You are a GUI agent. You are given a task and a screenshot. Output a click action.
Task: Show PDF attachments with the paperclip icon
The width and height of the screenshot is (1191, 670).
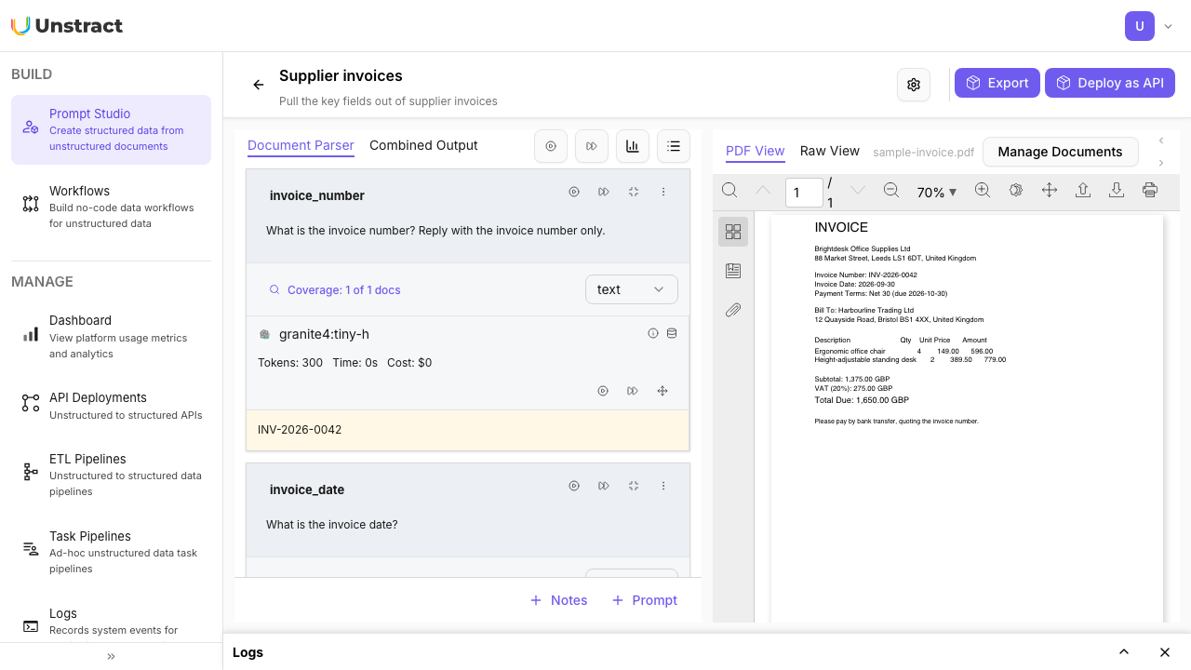click(733, 310)
